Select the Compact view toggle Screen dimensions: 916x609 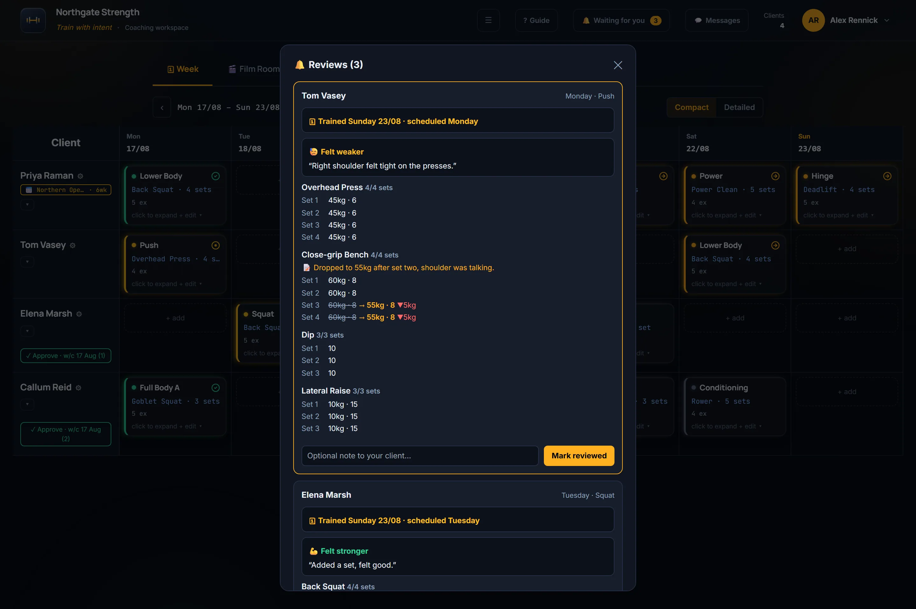click(691, 107)
